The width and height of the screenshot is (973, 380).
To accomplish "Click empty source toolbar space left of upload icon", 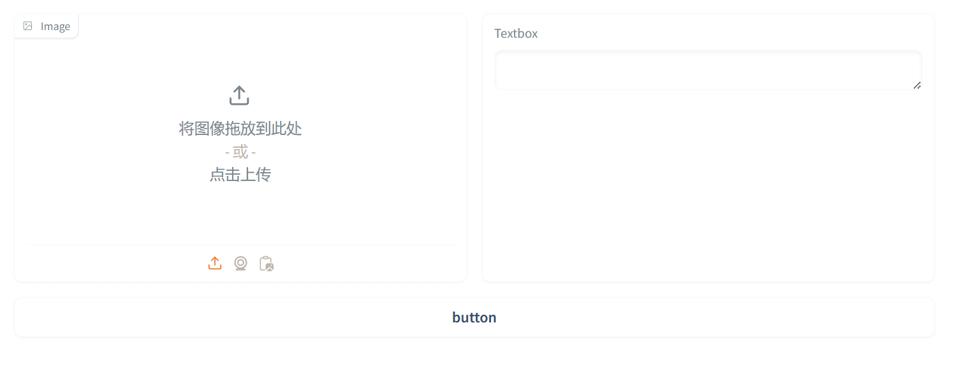I will (x=115, y=263).
